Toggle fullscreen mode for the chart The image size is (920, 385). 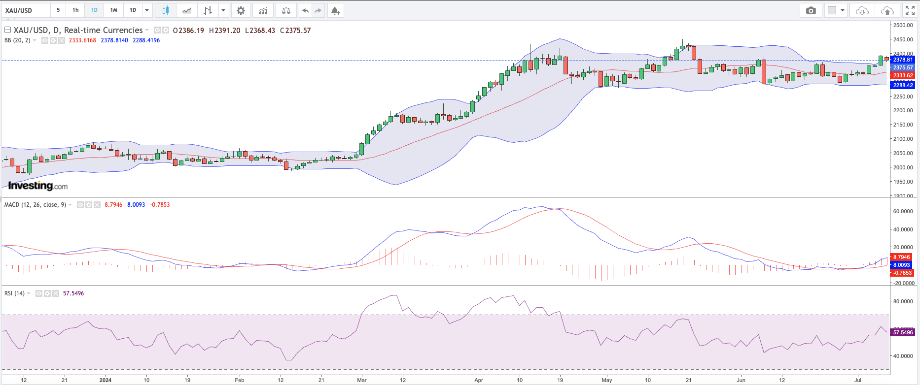[x=910, y=10]
